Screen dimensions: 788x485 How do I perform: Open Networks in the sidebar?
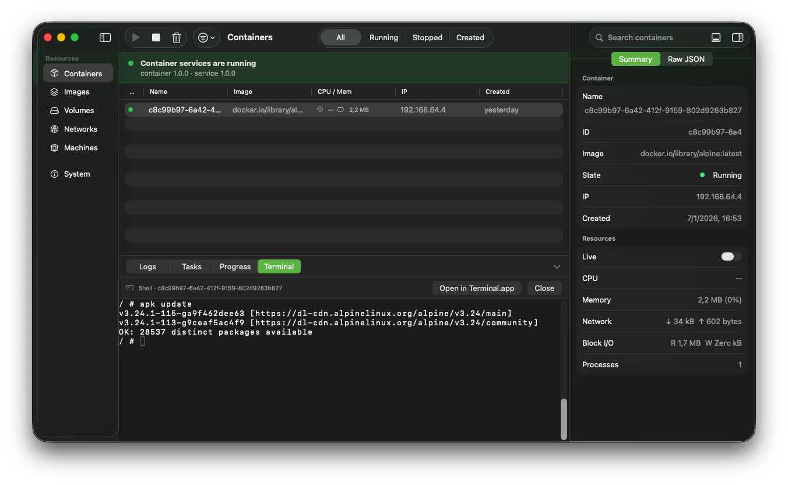pos(78,129)
